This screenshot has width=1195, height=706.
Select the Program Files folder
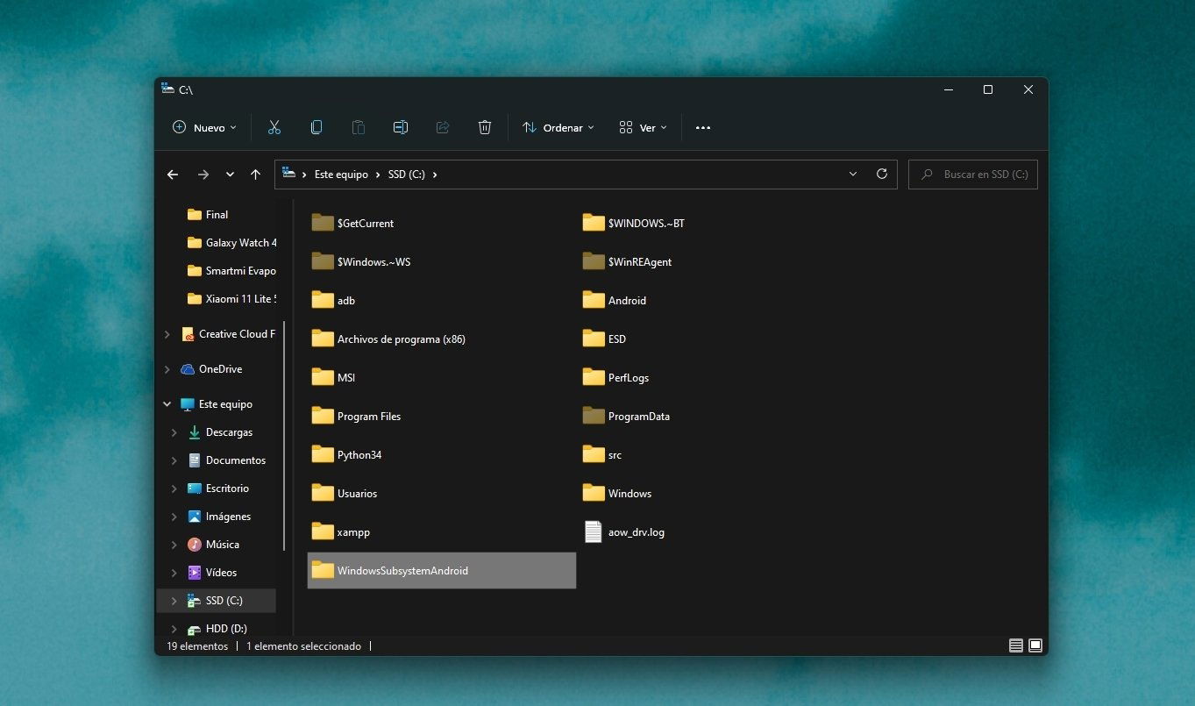coord(357,417)
